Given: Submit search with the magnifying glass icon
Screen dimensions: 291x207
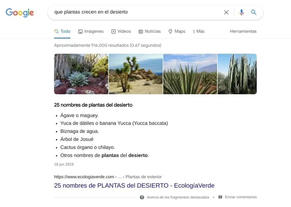Looking at the screenshot, I should coord(254,12).
